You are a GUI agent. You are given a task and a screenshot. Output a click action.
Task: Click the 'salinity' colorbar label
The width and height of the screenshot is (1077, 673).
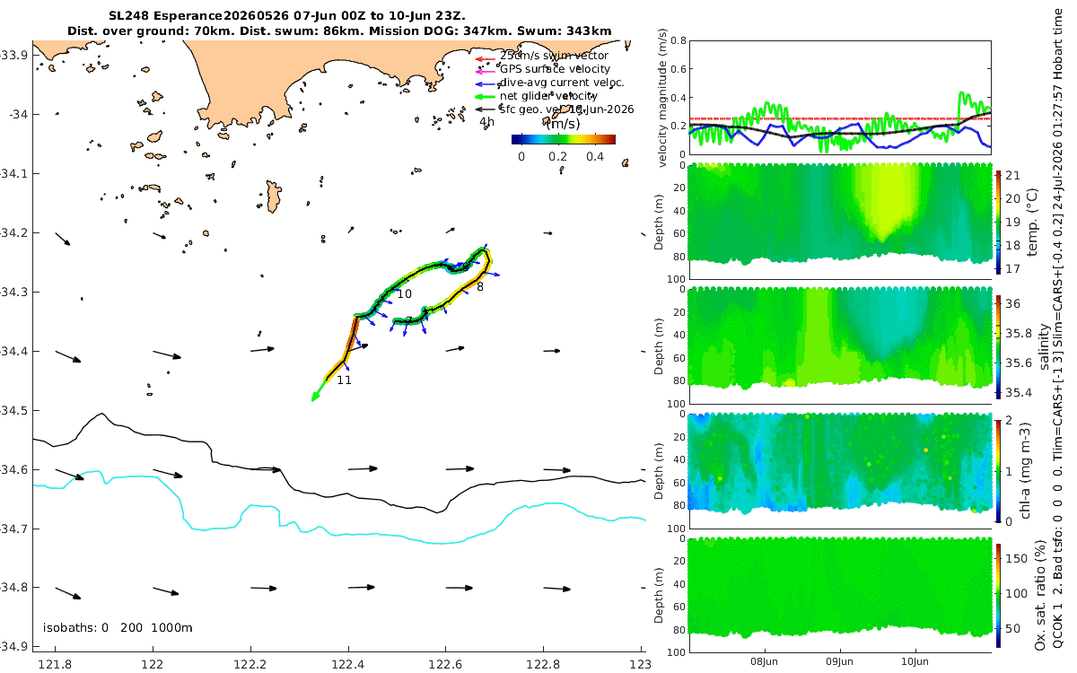coord(1046,345)
